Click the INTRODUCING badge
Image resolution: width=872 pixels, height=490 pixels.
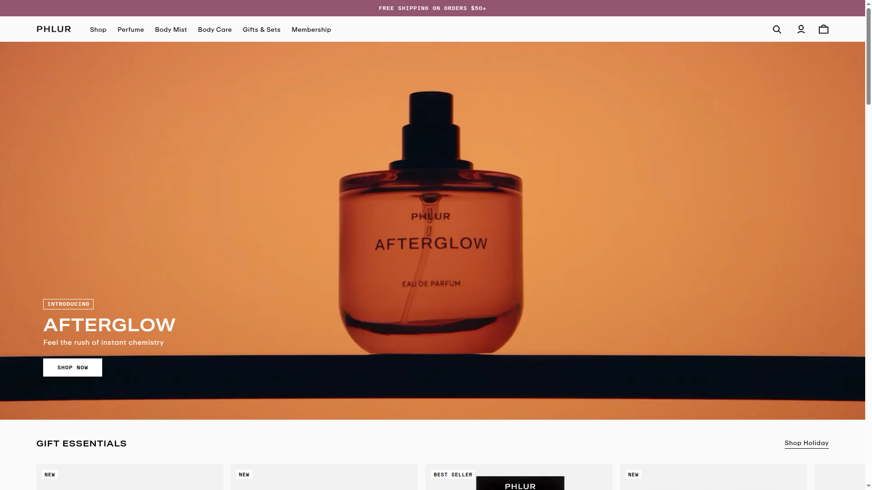68,304
